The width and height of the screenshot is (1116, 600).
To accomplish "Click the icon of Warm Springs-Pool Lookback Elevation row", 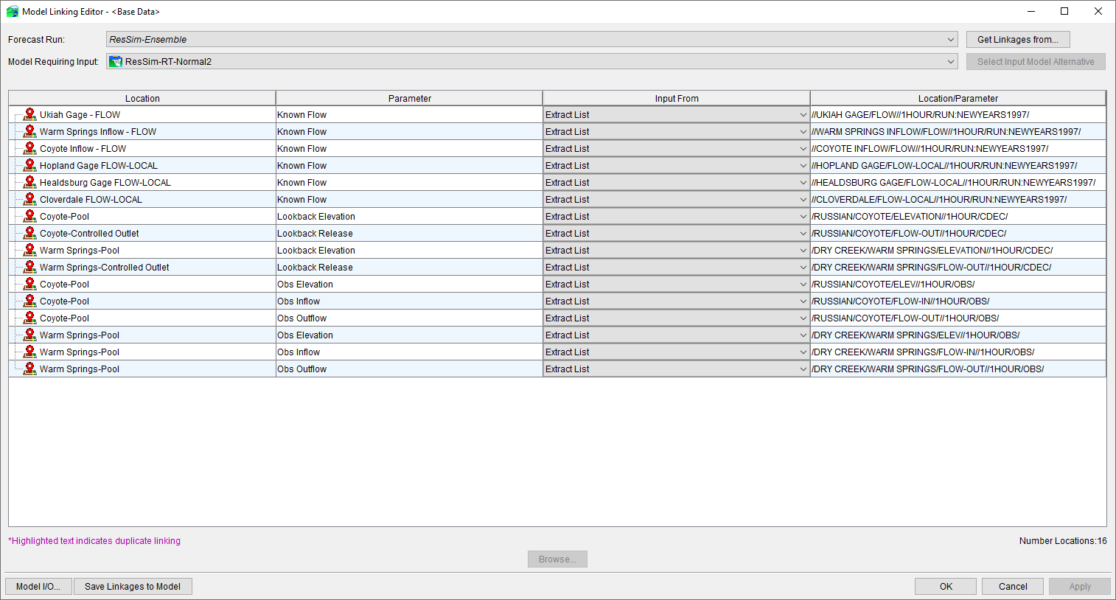I will [29, 250].
